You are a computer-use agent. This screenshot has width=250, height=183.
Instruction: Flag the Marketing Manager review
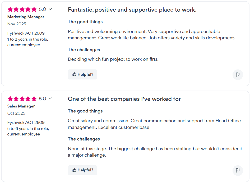(x=238, y=74)
